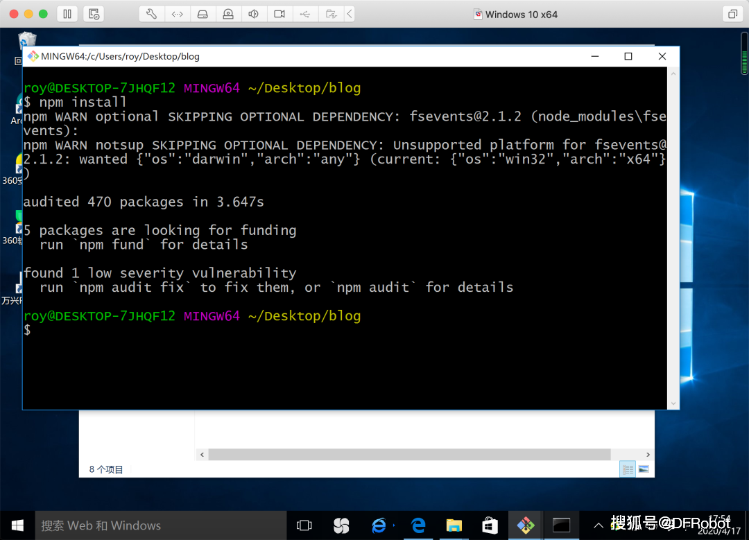Open Microsoft Edge from the taskbar
Viewport: 749px width, 540px height.
point(418,525)
